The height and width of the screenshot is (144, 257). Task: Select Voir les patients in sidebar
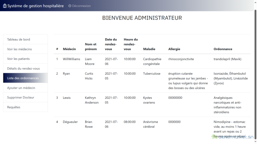pyautogui.click(x=26, y=59)
